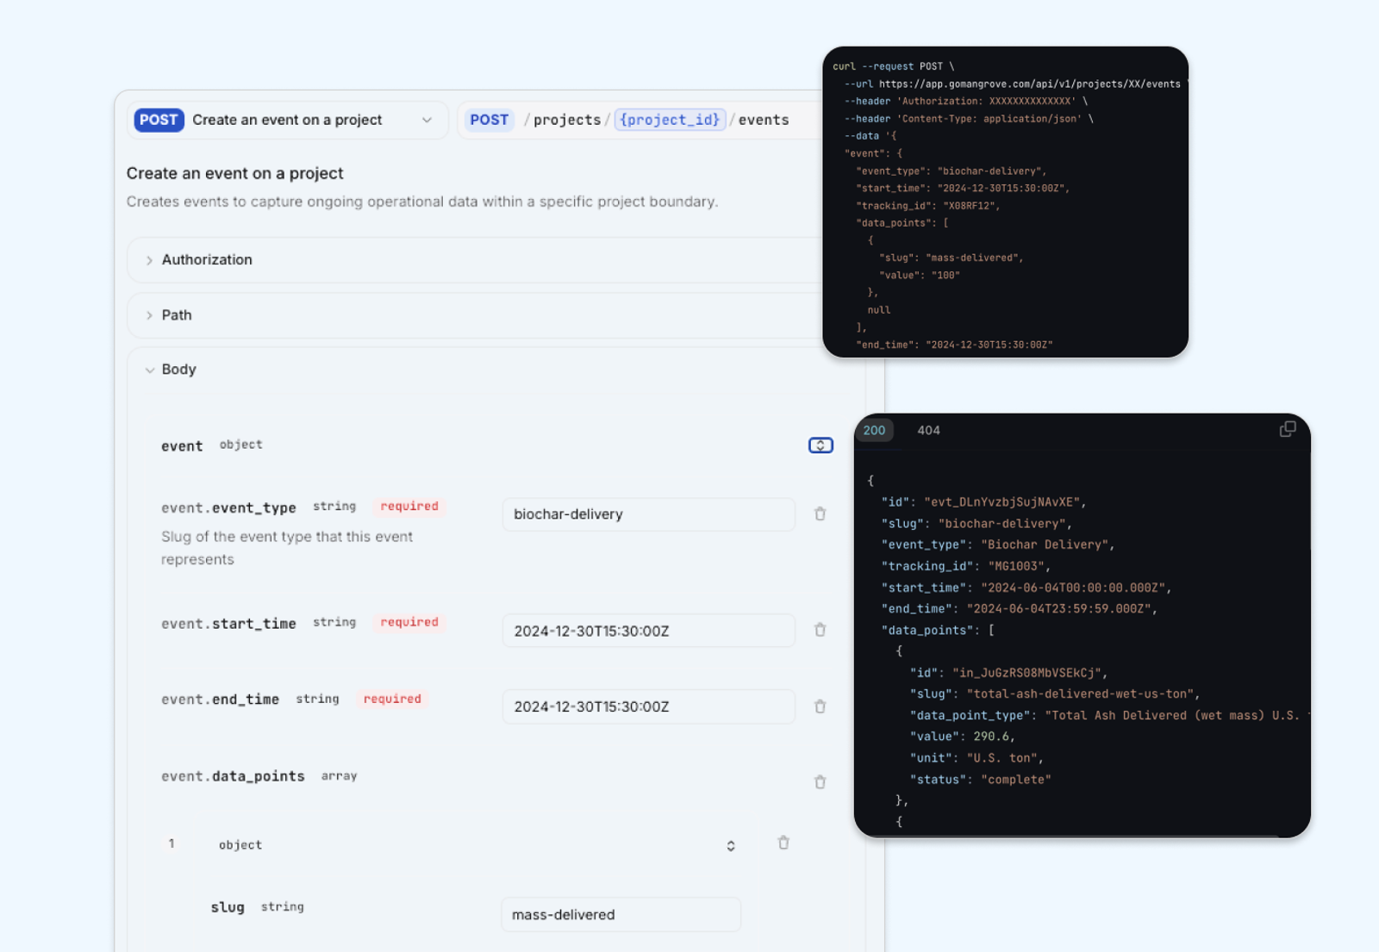Delete the event.end_time field
1379x952 pixels.
point(820,706)
